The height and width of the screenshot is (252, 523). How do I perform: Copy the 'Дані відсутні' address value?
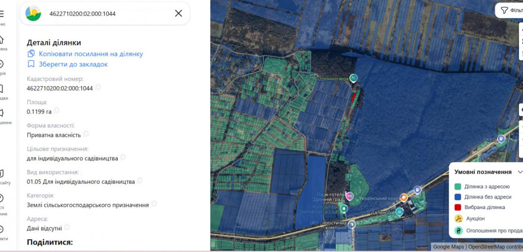[67, 227]
